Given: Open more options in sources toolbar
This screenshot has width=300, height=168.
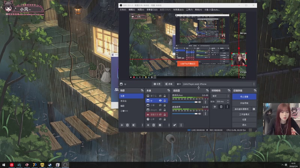Looking at the screenshot, I should point(169,125).
